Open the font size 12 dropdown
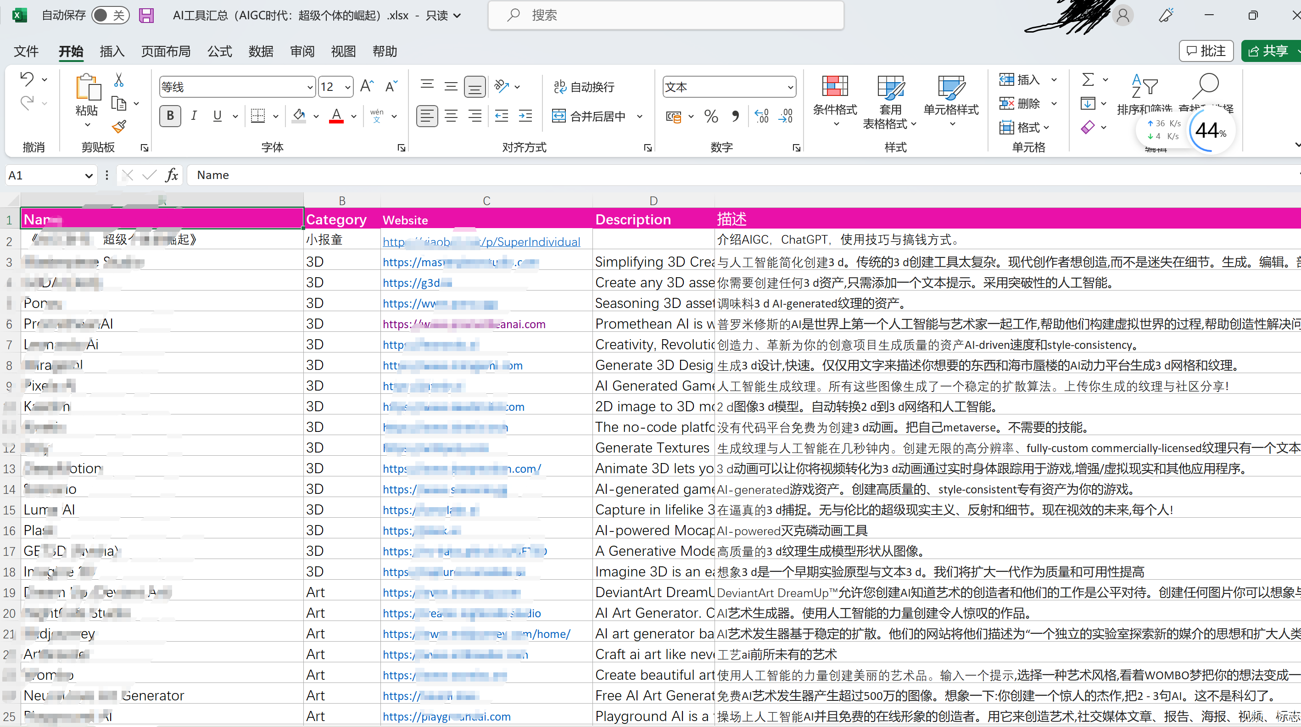The width and height of the screenshot is (1301, 727). [347, 87]
